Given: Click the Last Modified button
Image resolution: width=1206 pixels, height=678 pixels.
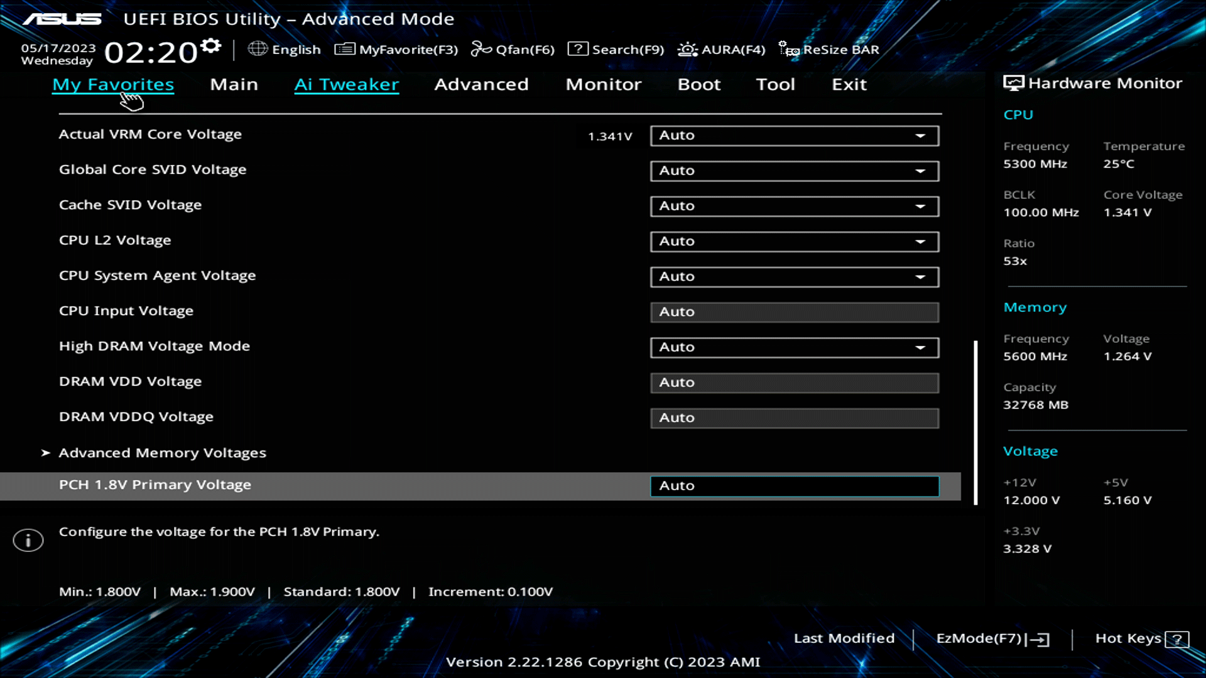Looking at the screenshot, I should (x=844, y=638).
